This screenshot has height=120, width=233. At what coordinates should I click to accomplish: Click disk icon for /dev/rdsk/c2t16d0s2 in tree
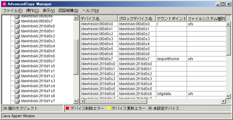(x=17, y=36)
